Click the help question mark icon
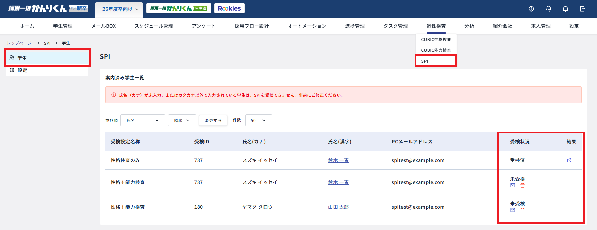 coord(531,9)
